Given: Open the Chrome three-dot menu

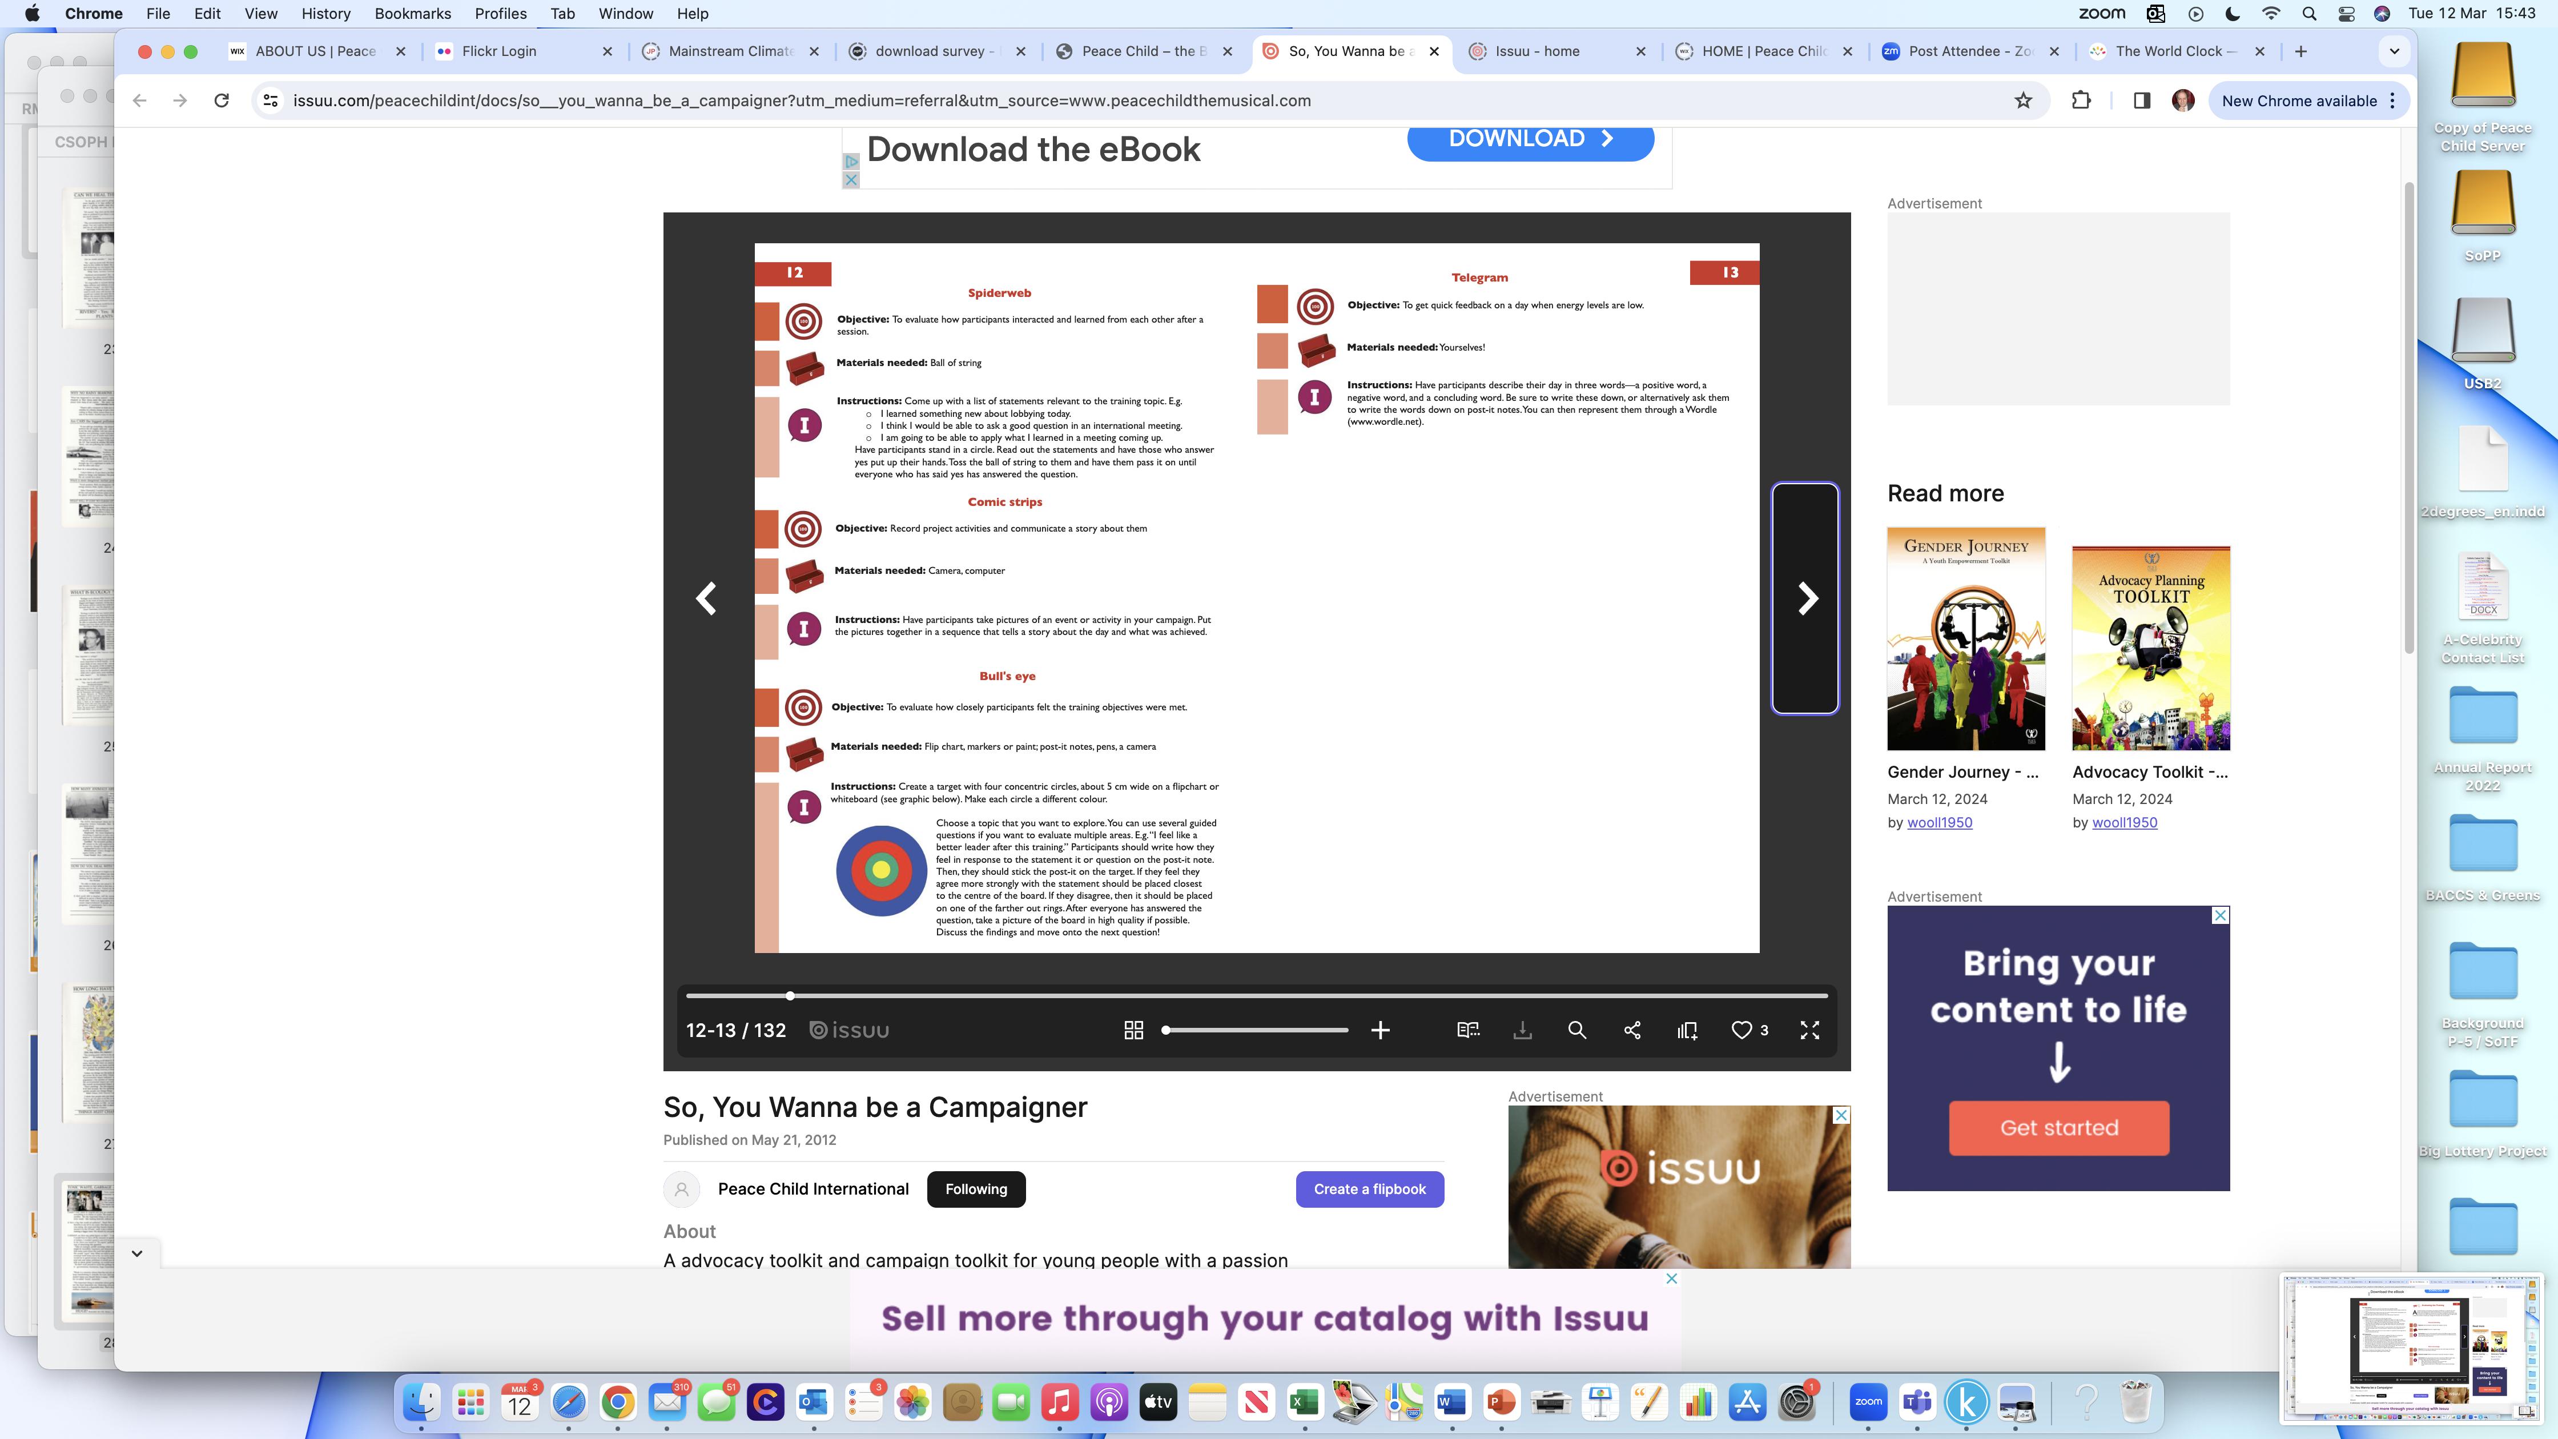Looking at the screenshot, I should [2393, 101].
